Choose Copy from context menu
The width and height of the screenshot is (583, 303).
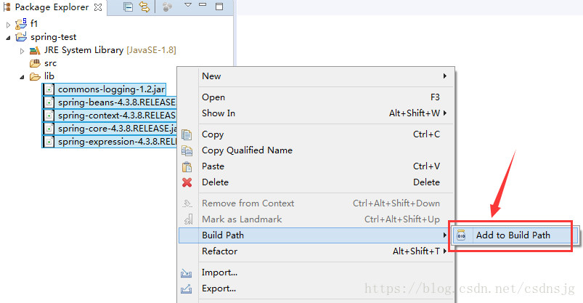point(316,134)
